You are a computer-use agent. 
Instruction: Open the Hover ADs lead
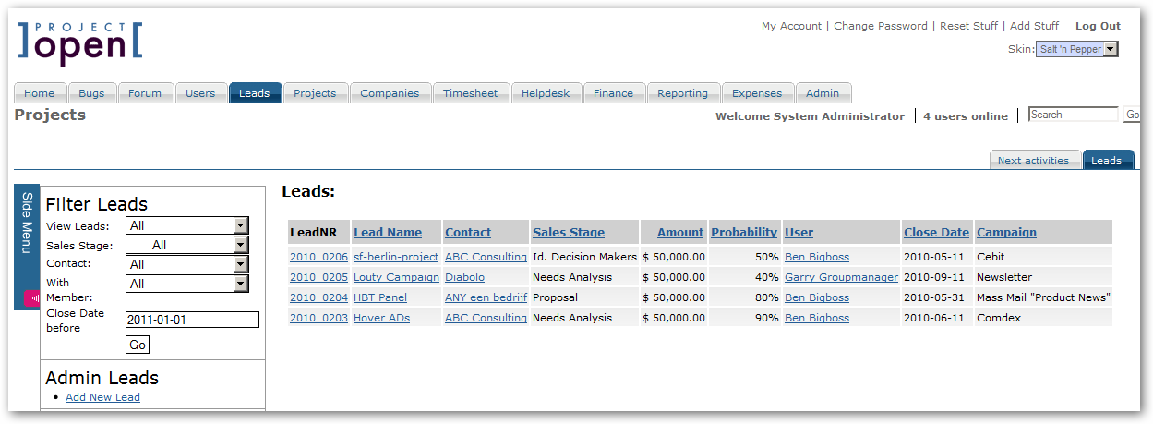pos(381,318)
